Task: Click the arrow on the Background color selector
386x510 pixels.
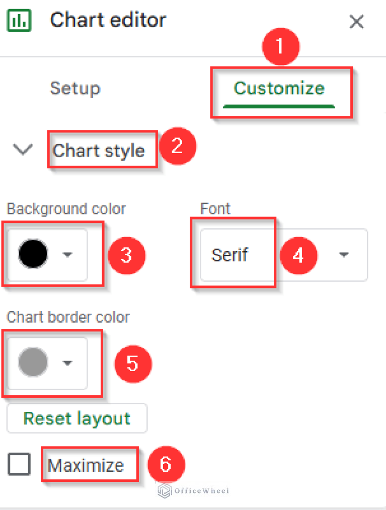Action: pos(67,255)
